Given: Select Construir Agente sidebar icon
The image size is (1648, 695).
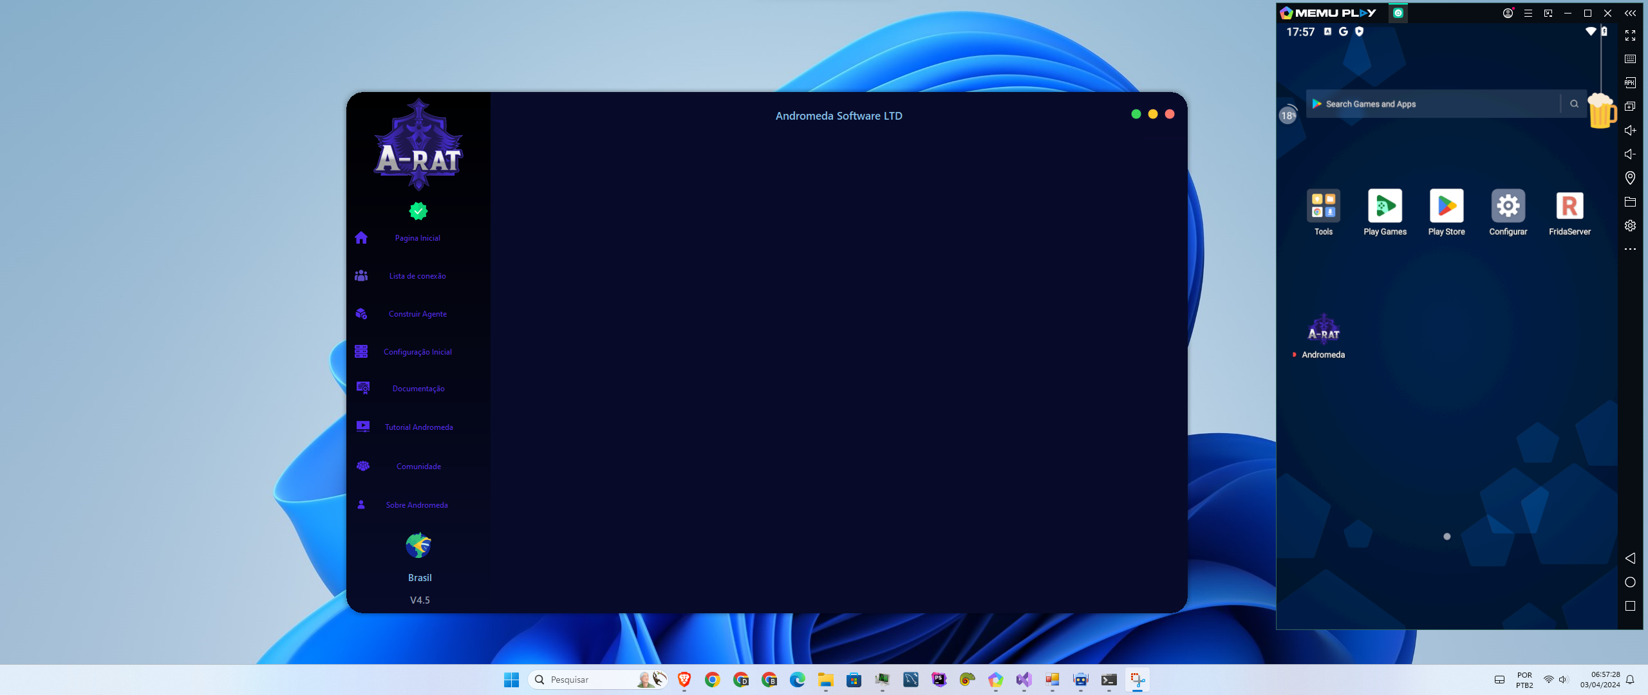Looking at the screenshot, I should (360, 313).
